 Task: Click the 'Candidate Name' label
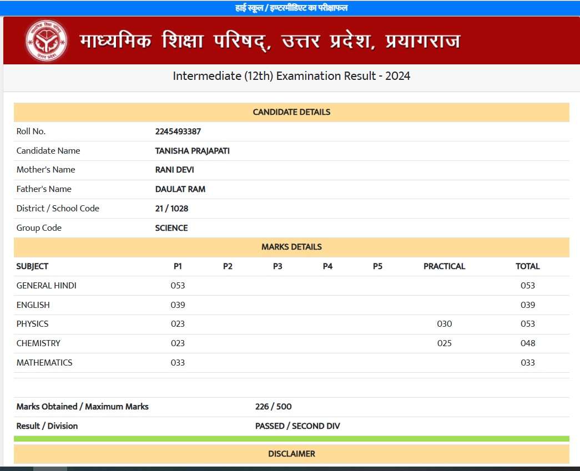pos(48,151)
